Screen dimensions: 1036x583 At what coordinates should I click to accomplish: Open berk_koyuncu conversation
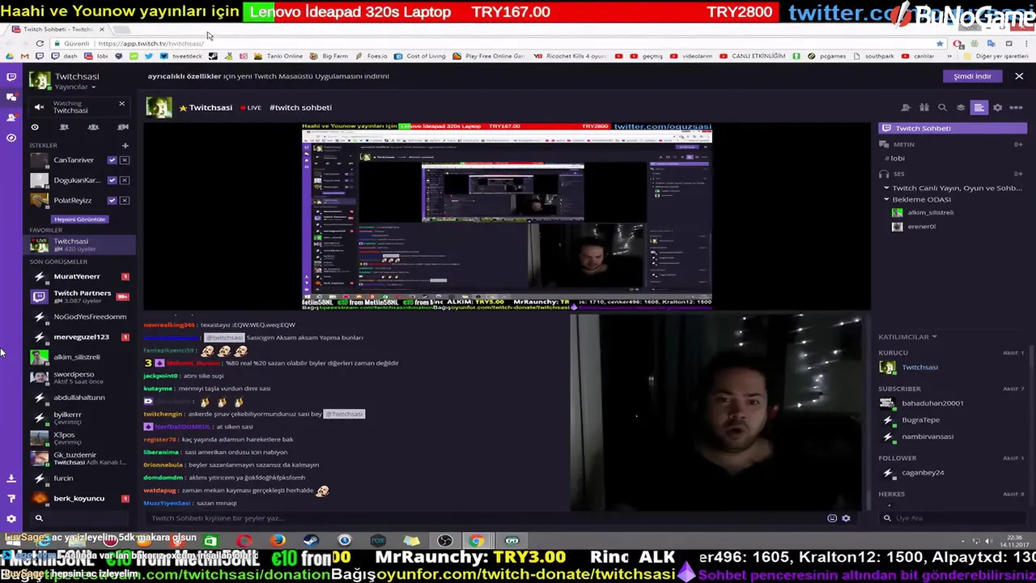79,499
